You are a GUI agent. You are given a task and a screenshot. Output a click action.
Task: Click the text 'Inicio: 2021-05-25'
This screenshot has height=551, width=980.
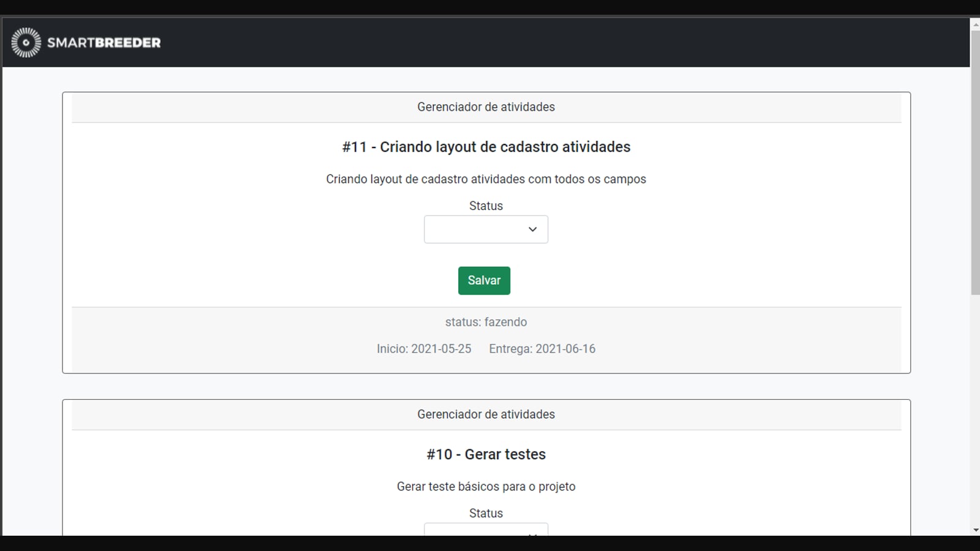[x=424, y=349]
